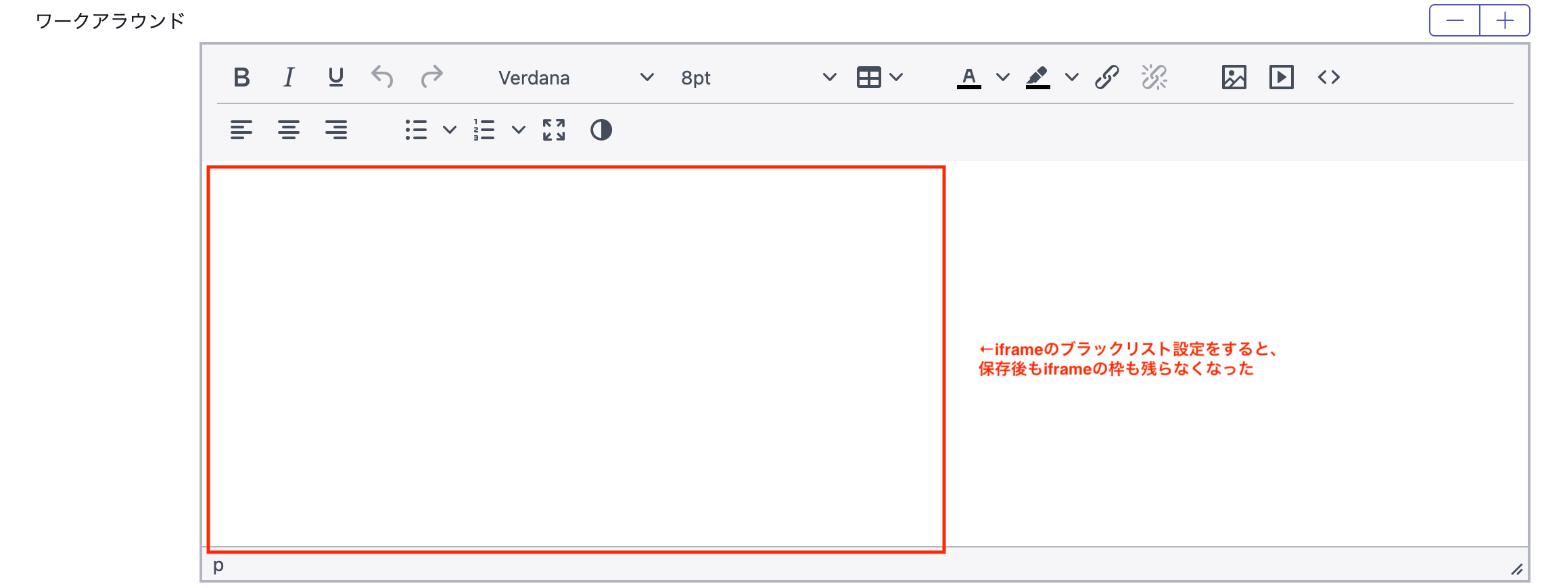
Task: Undo the last edit
Action: (383, 78)
